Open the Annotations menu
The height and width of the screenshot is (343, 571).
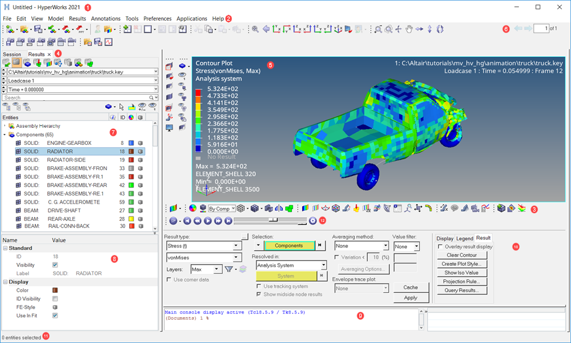pos(105,19)
